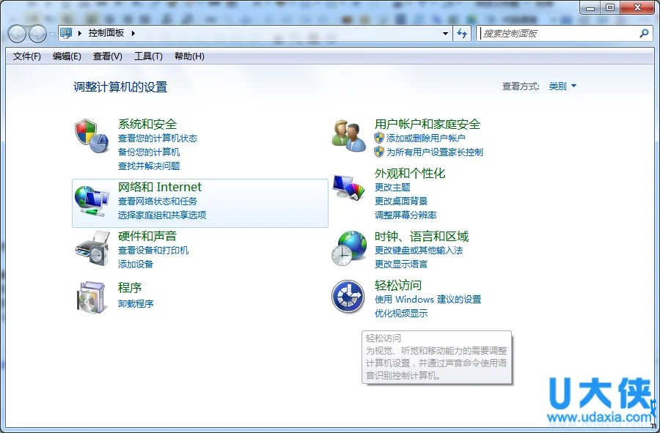Click 调整屏幕分辨率 link
660x433 pixels.
pos(406,215)
